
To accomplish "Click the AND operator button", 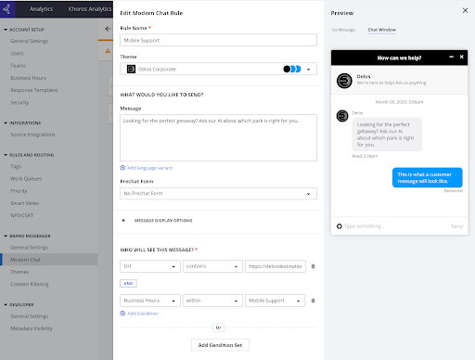I will (128, 283).
